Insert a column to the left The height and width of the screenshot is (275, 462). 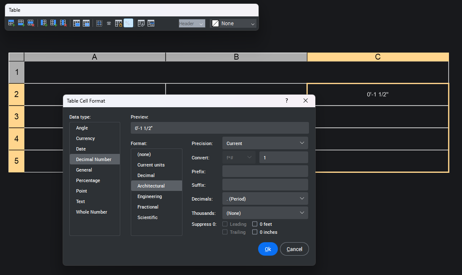click(x=44, y=24)
